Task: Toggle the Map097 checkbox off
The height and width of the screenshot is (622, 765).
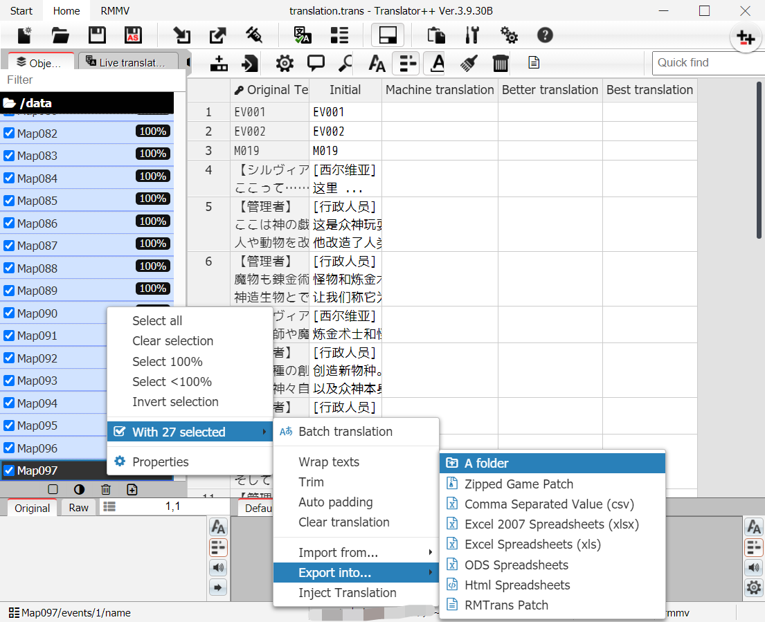Action: (x=10, y=469)
